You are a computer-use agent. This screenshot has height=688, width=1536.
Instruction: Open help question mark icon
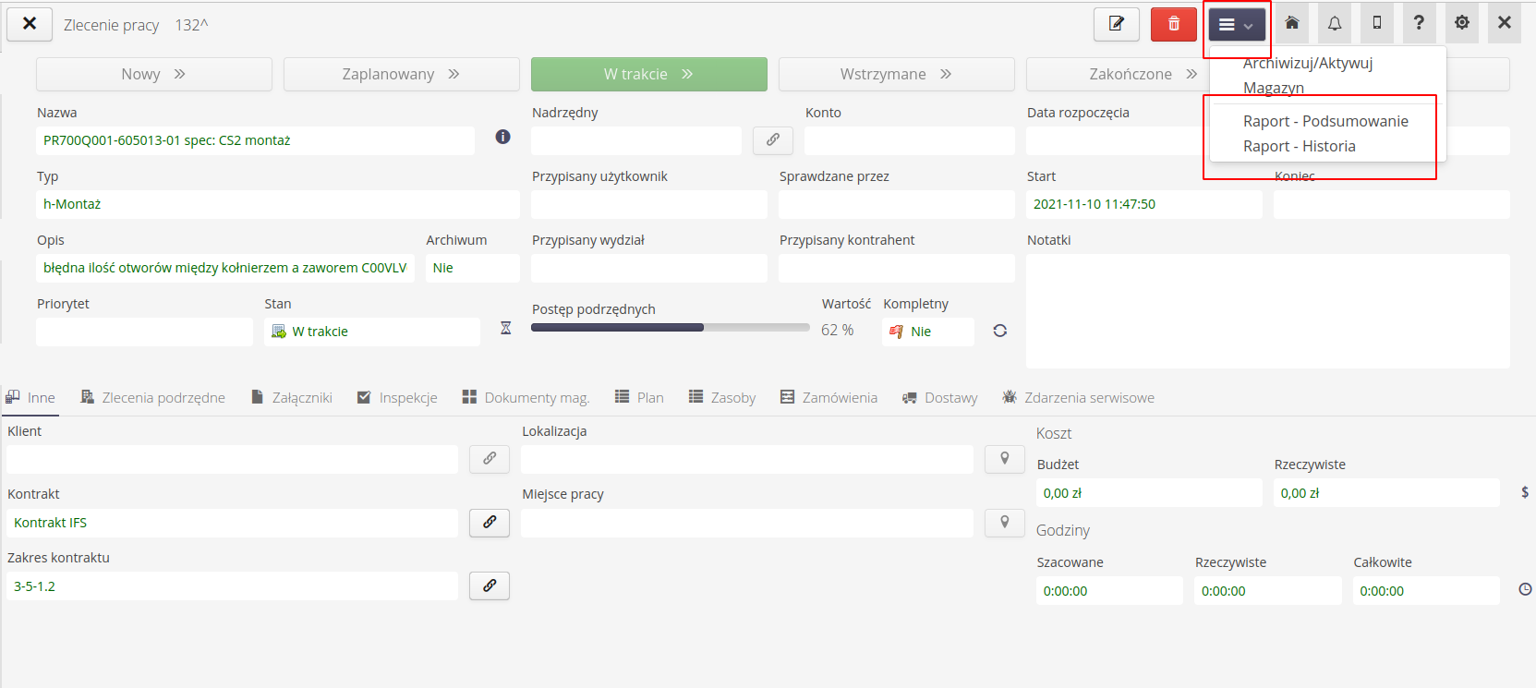point(1419,23)
